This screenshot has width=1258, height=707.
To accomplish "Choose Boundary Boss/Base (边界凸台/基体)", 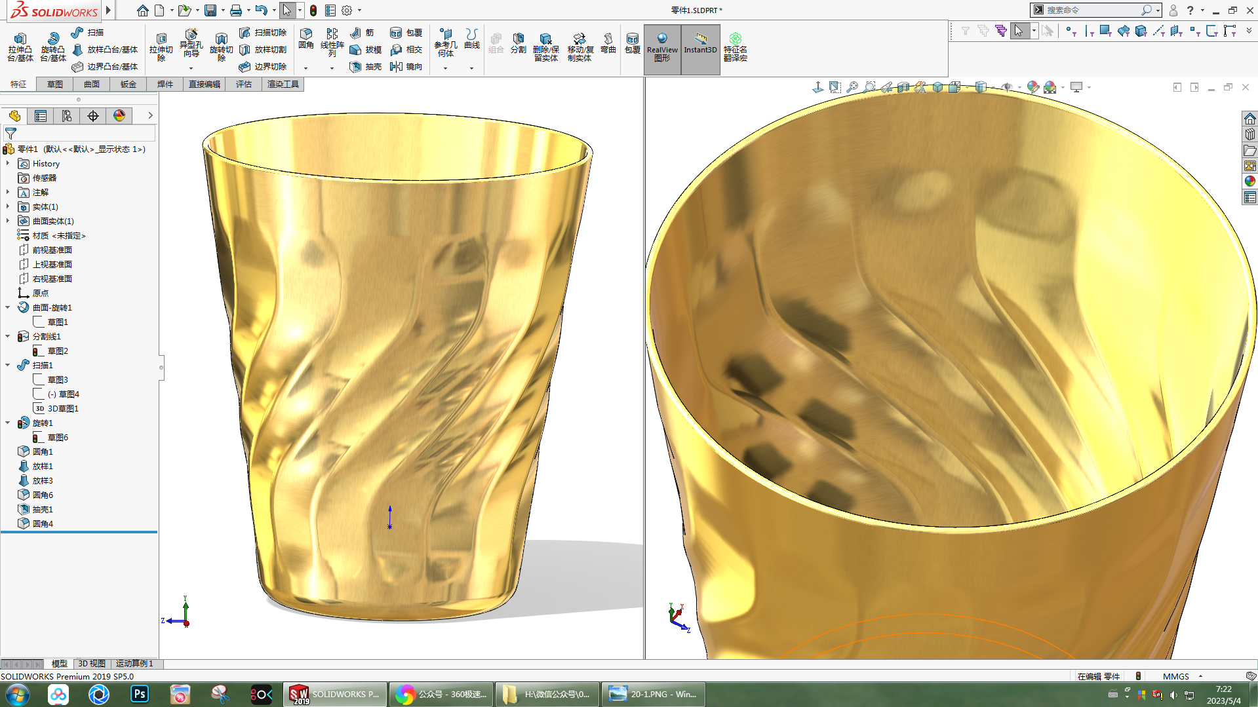I will pyautogui.click(x=105, y=66).
